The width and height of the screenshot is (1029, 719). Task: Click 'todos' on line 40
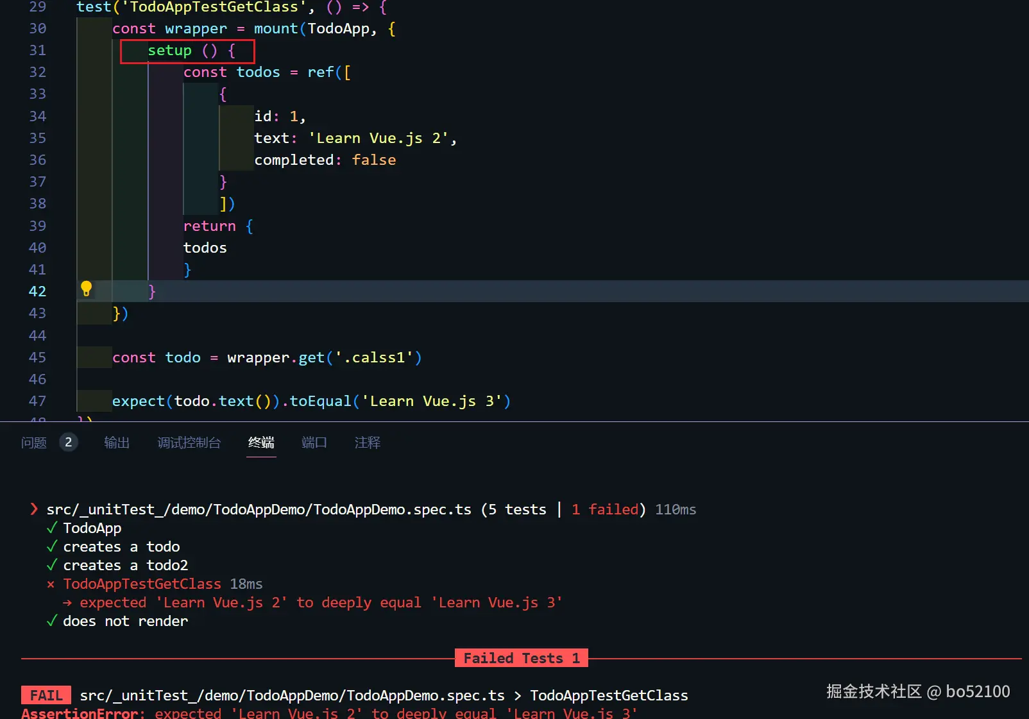tap(205, 248)
